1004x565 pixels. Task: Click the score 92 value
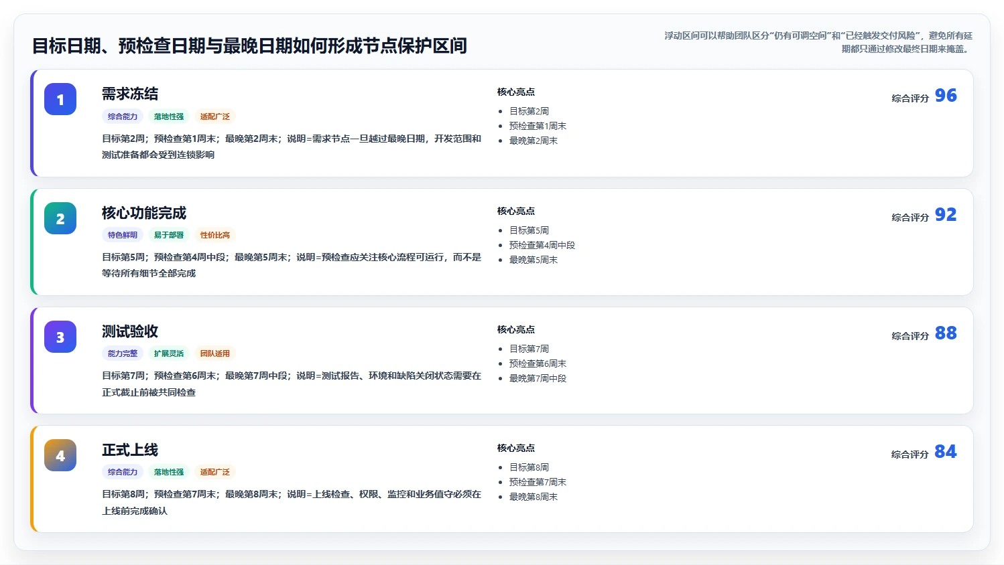[x=946, y=215]
